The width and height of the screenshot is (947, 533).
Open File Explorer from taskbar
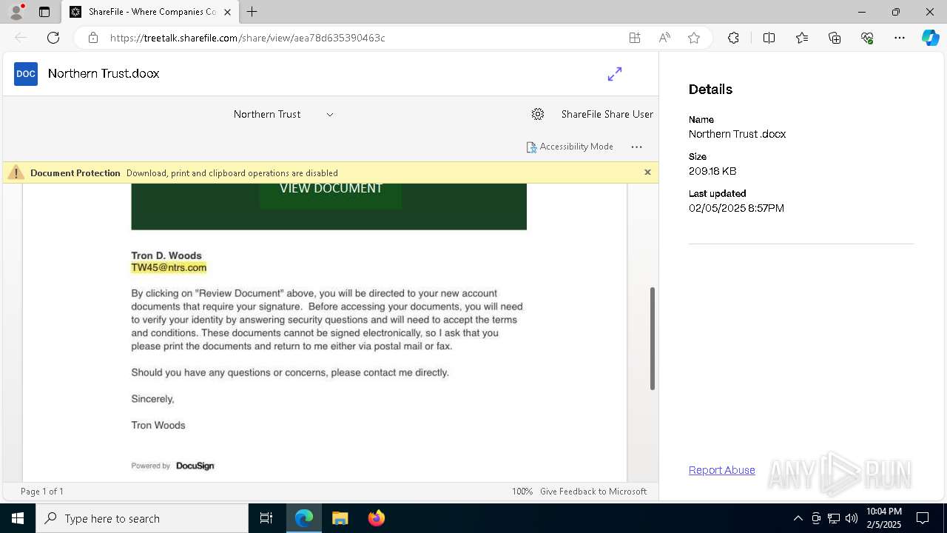[340, 518]
